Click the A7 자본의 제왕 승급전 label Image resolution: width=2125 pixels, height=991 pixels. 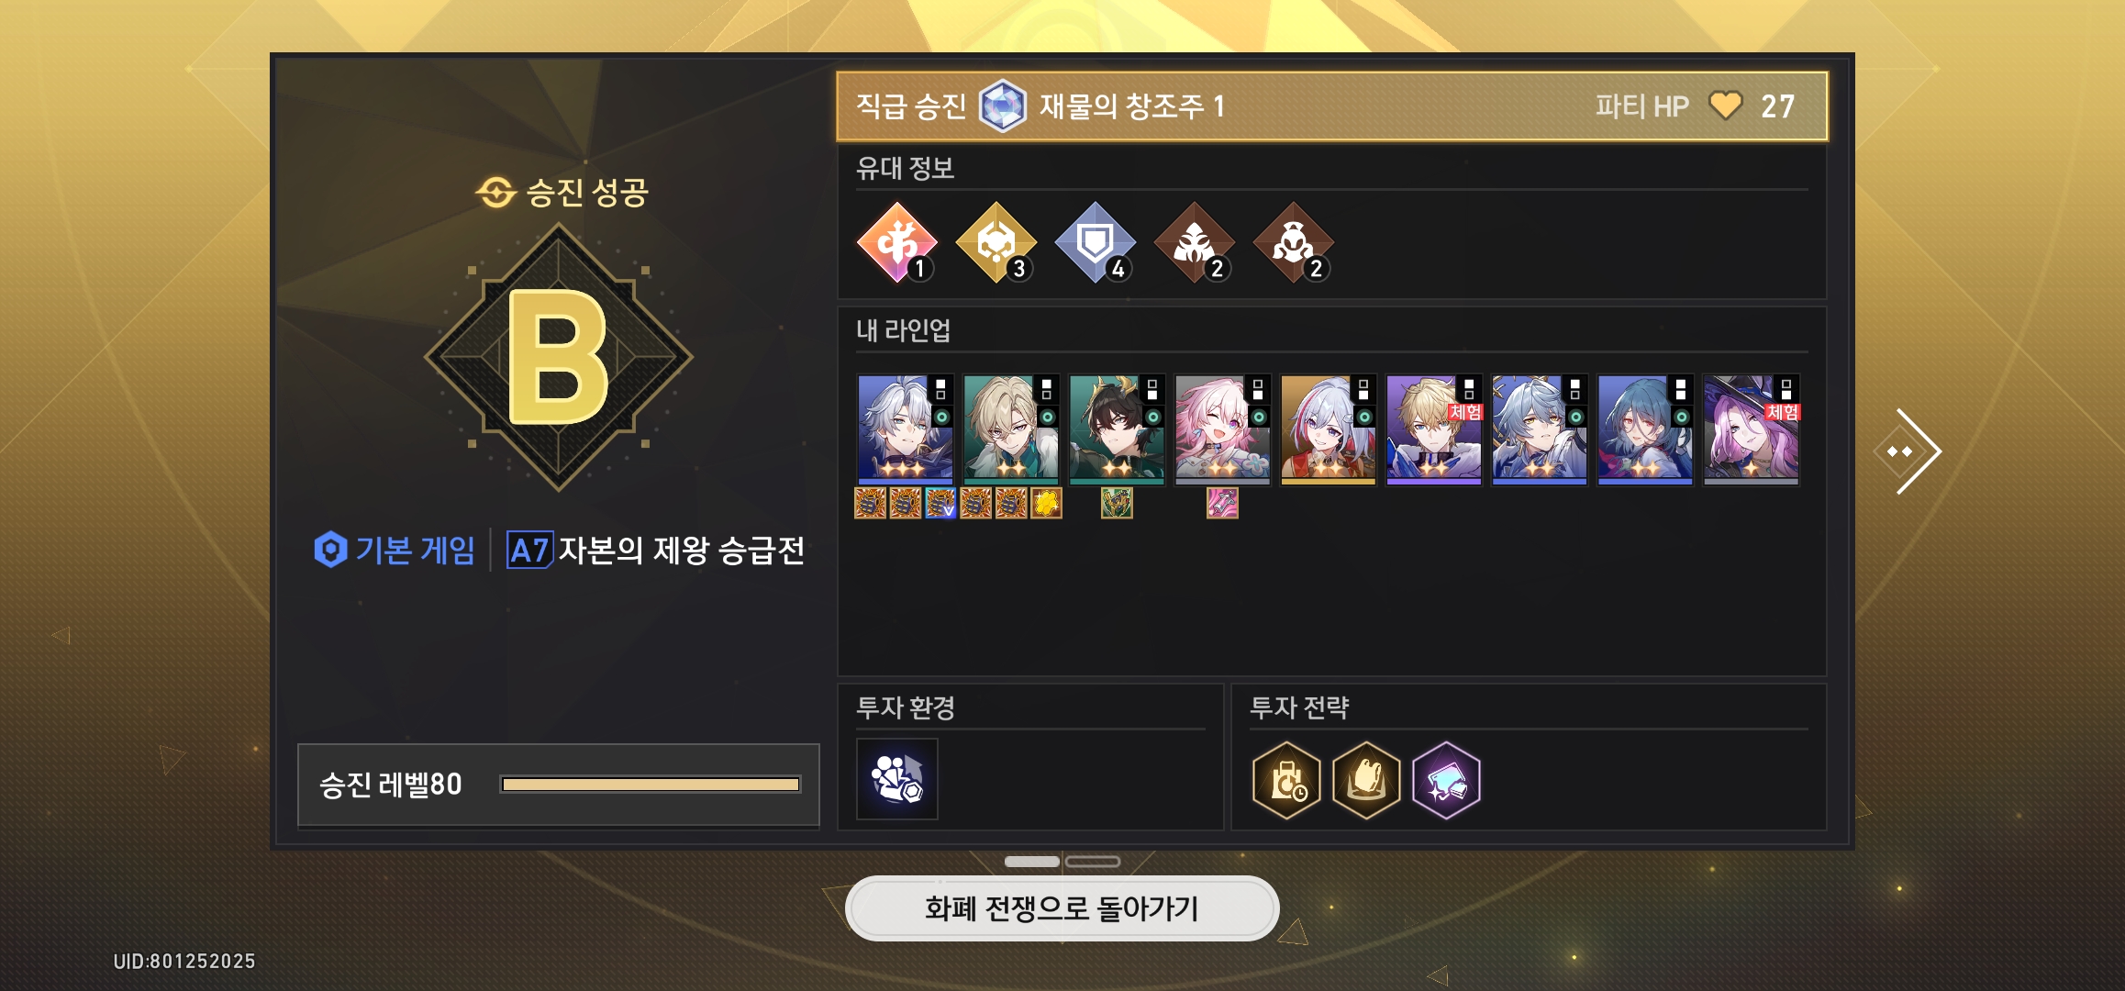coord(656,551)
